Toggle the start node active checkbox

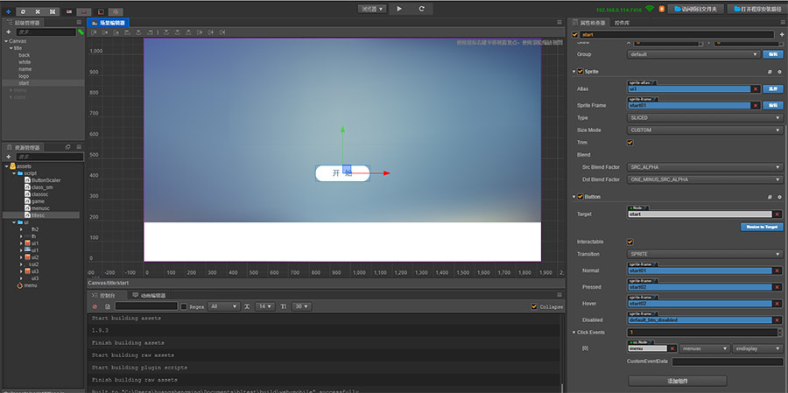[x=575, y=35]
